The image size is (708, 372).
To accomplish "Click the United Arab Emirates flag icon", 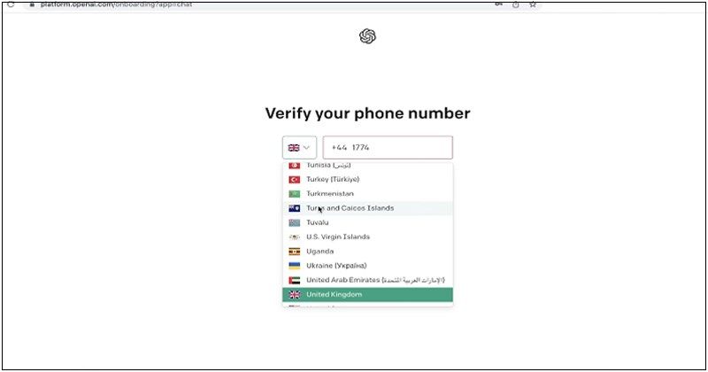I will (295, 281).
